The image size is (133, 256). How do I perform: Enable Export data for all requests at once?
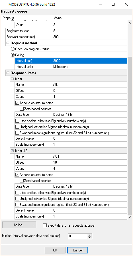[45, 225]
